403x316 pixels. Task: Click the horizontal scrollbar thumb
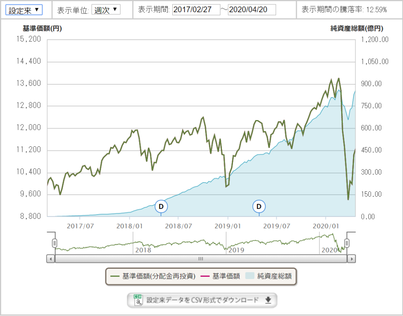coord(201,259)
